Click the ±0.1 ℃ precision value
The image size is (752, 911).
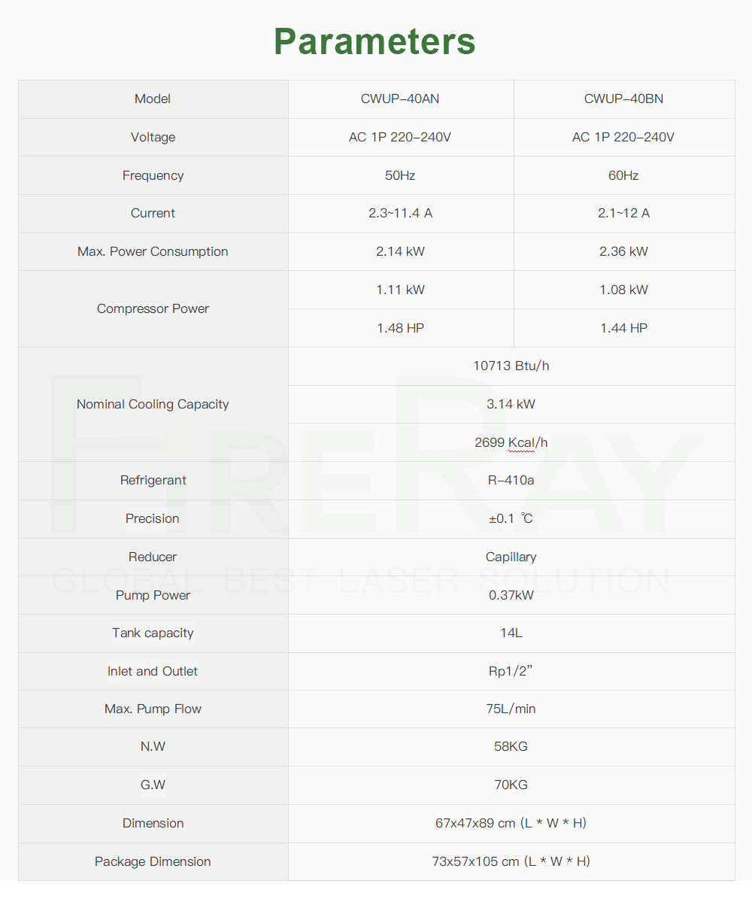tap(511, 519)
